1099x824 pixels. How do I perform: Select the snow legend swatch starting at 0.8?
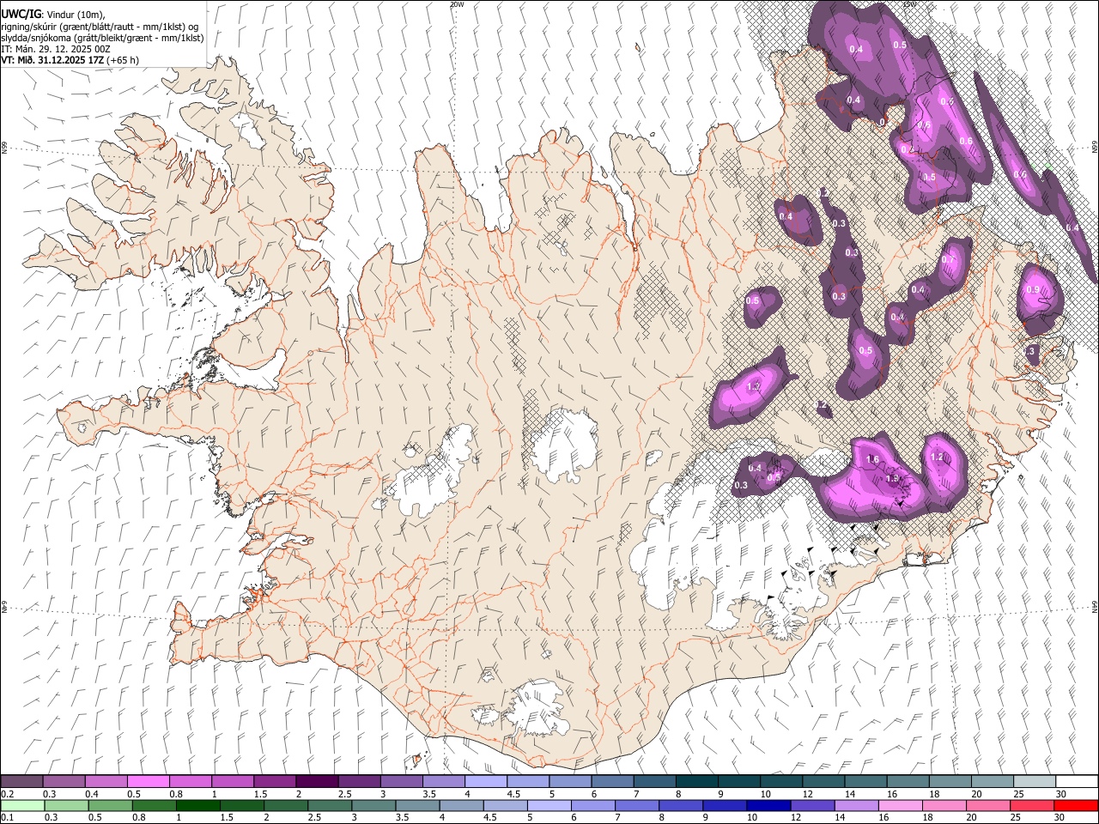191,782
